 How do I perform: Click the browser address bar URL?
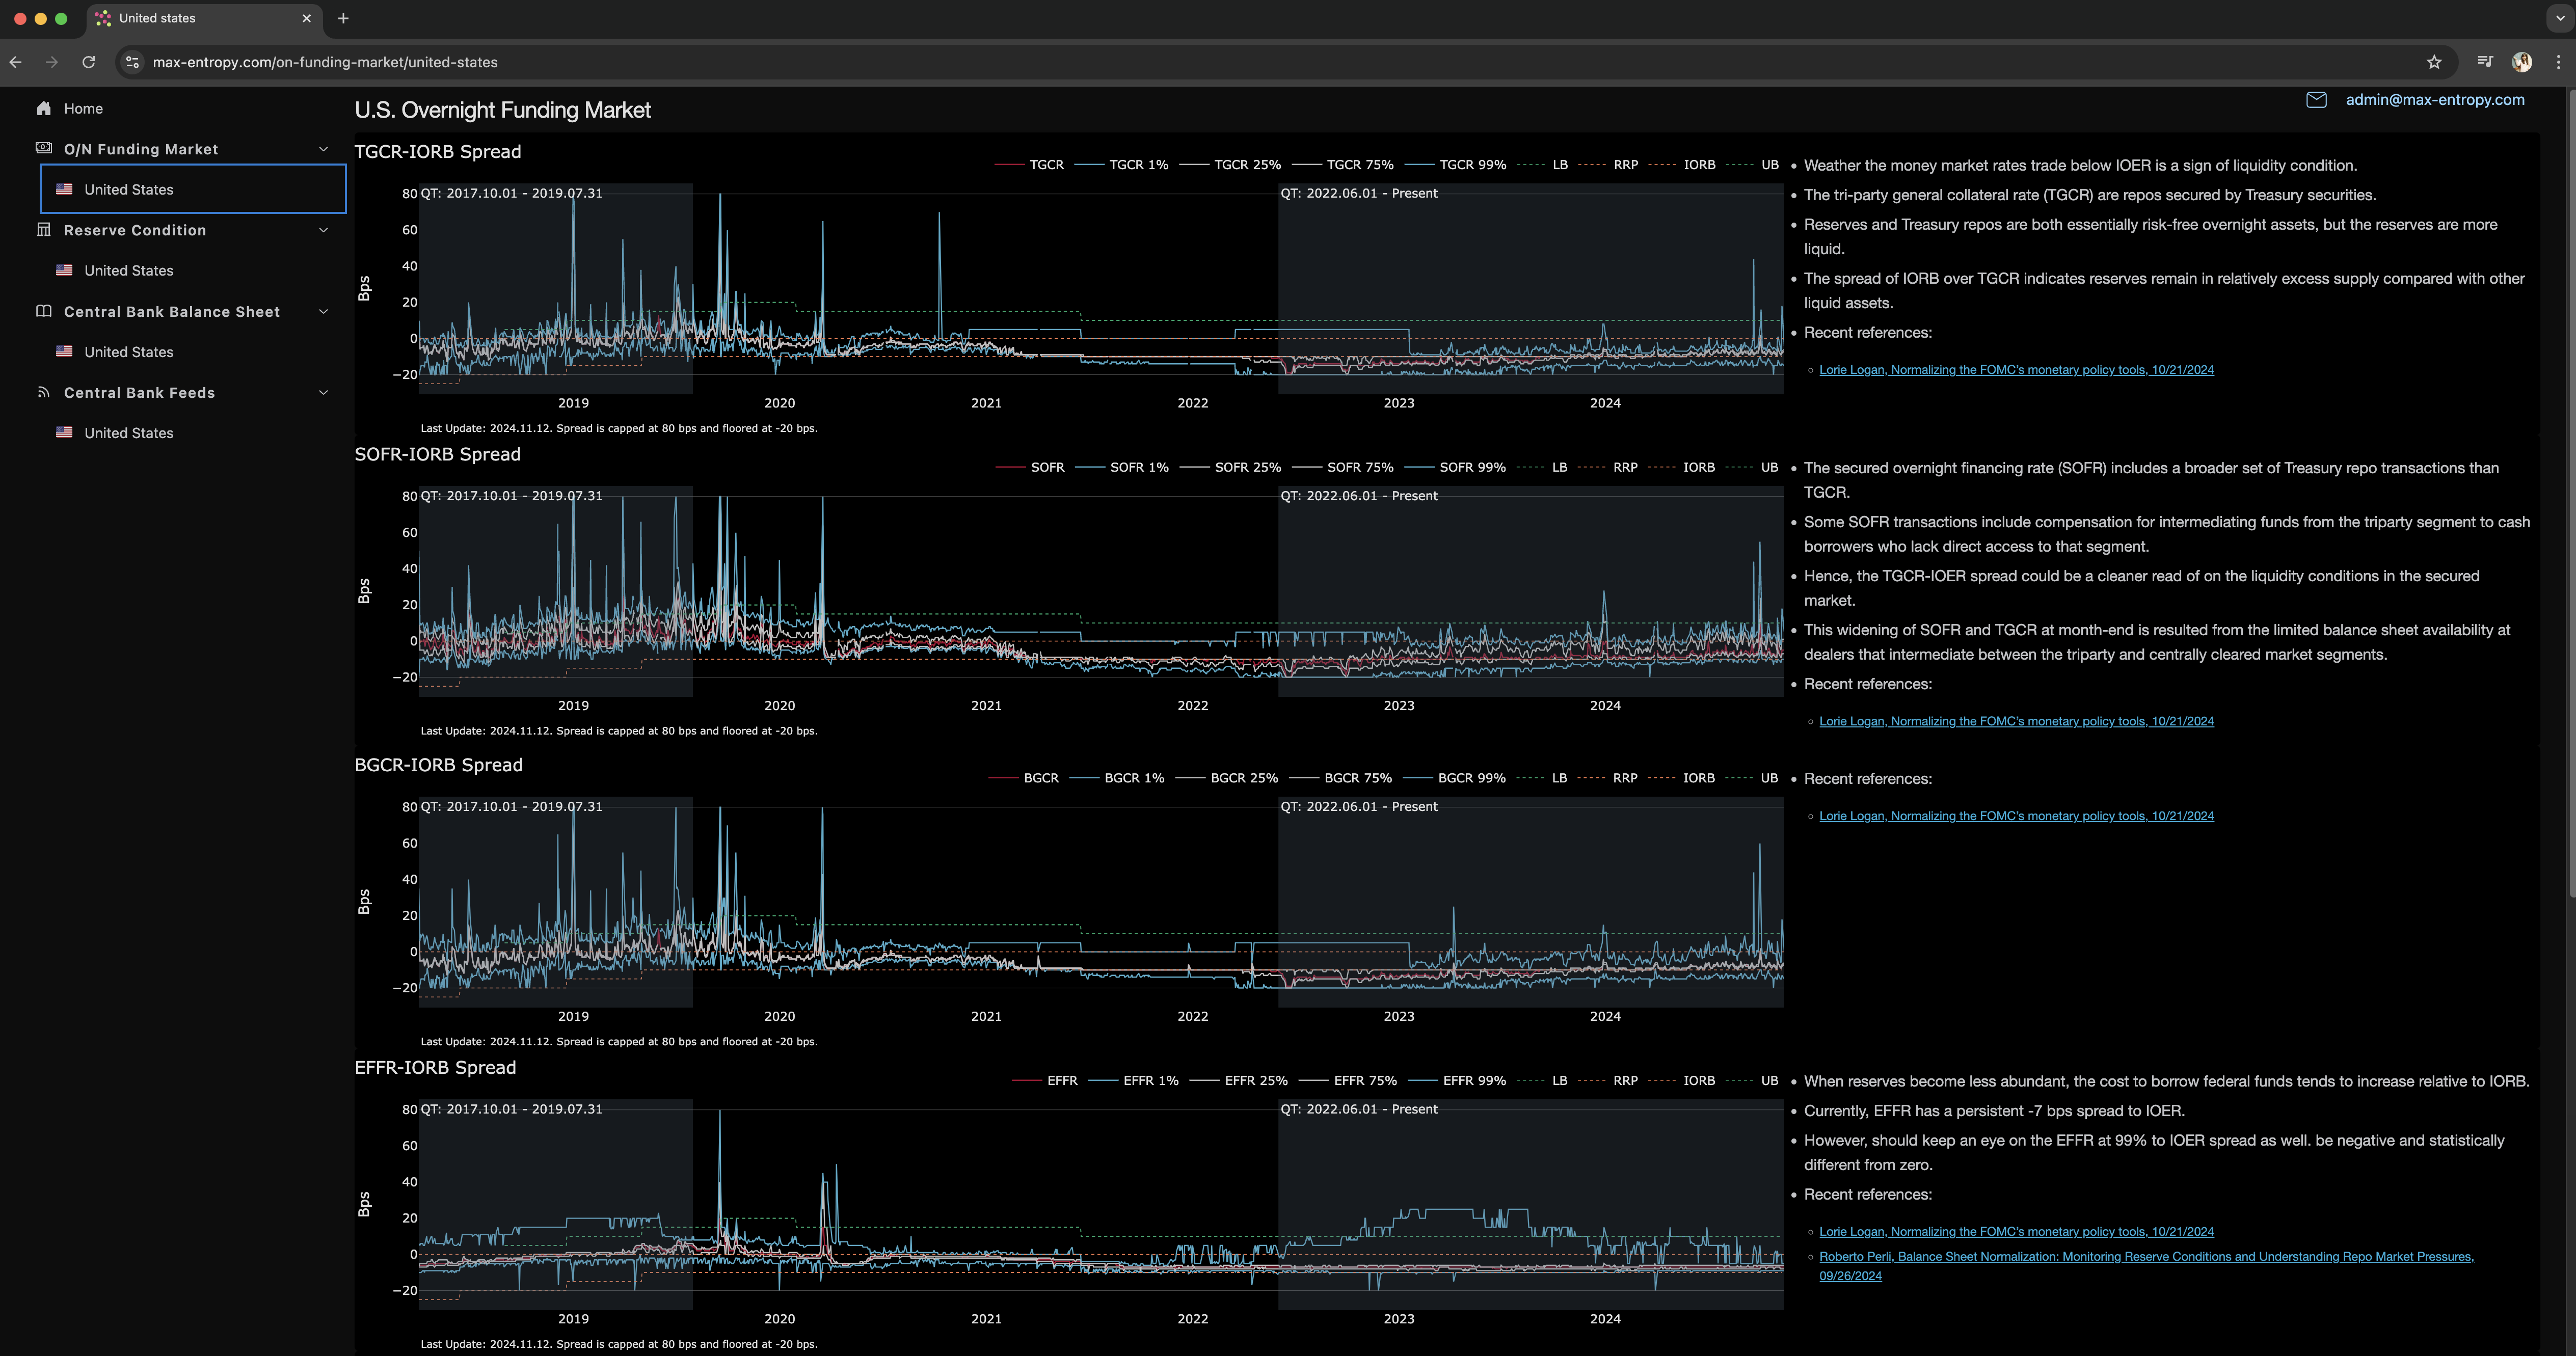coord(325,62)
